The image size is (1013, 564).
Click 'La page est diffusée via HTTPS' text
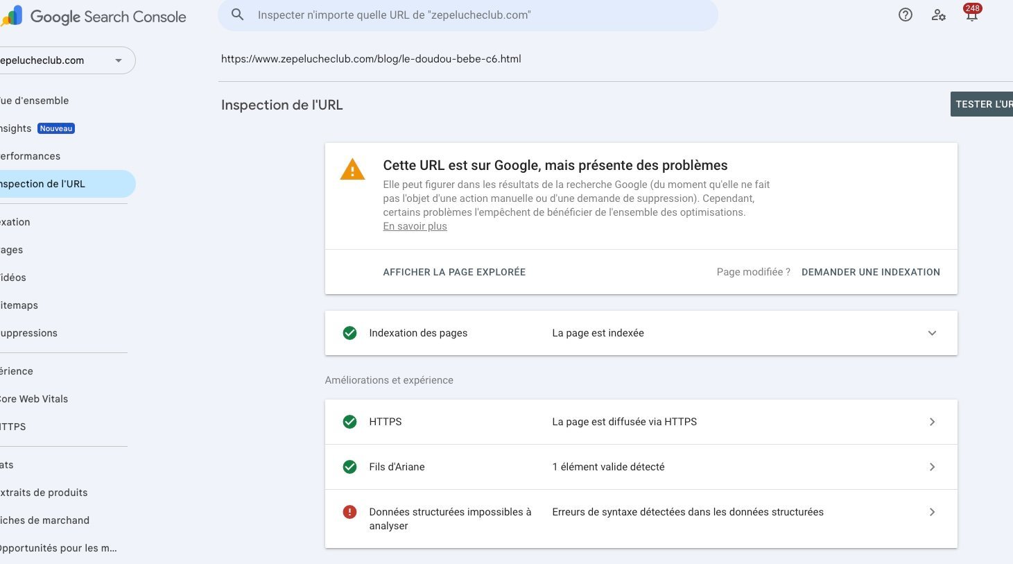tap(624, 422)
